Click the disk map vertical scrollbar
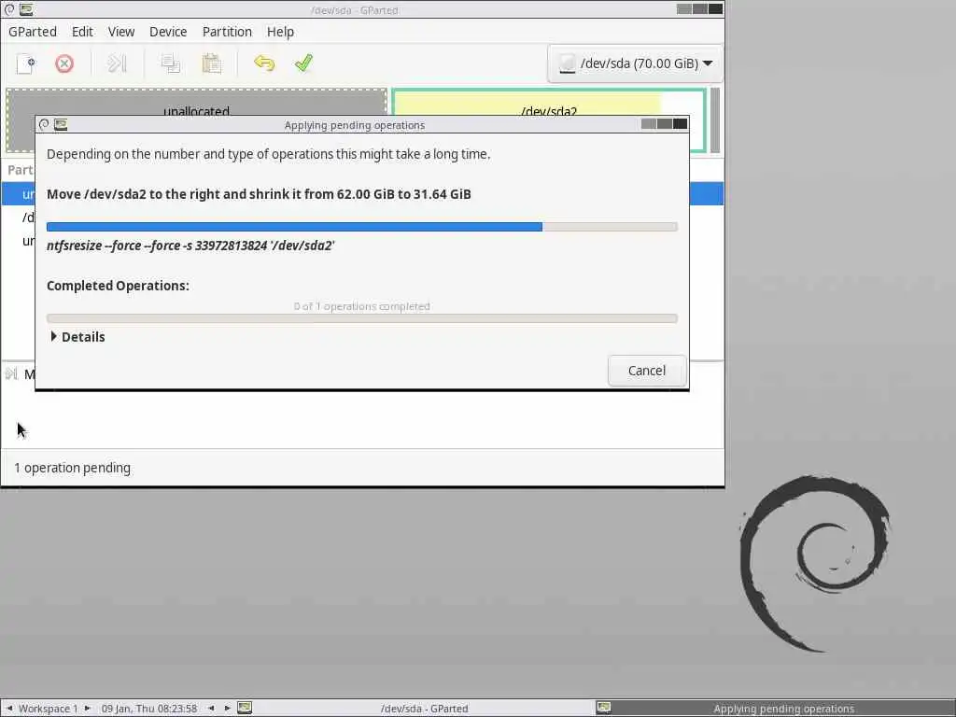The image size is (956, 717). tap(715, 120)
